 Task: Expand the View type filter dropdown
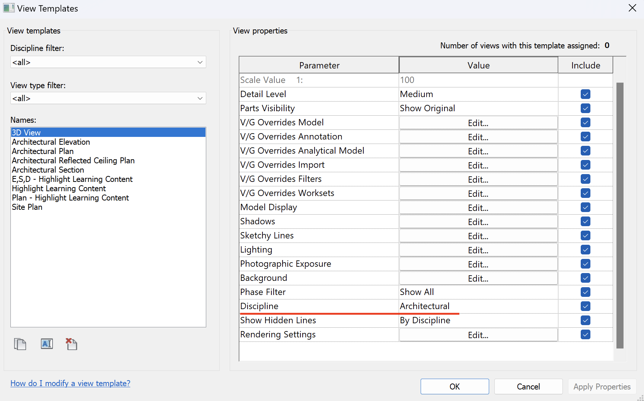[x=108, y=98]
